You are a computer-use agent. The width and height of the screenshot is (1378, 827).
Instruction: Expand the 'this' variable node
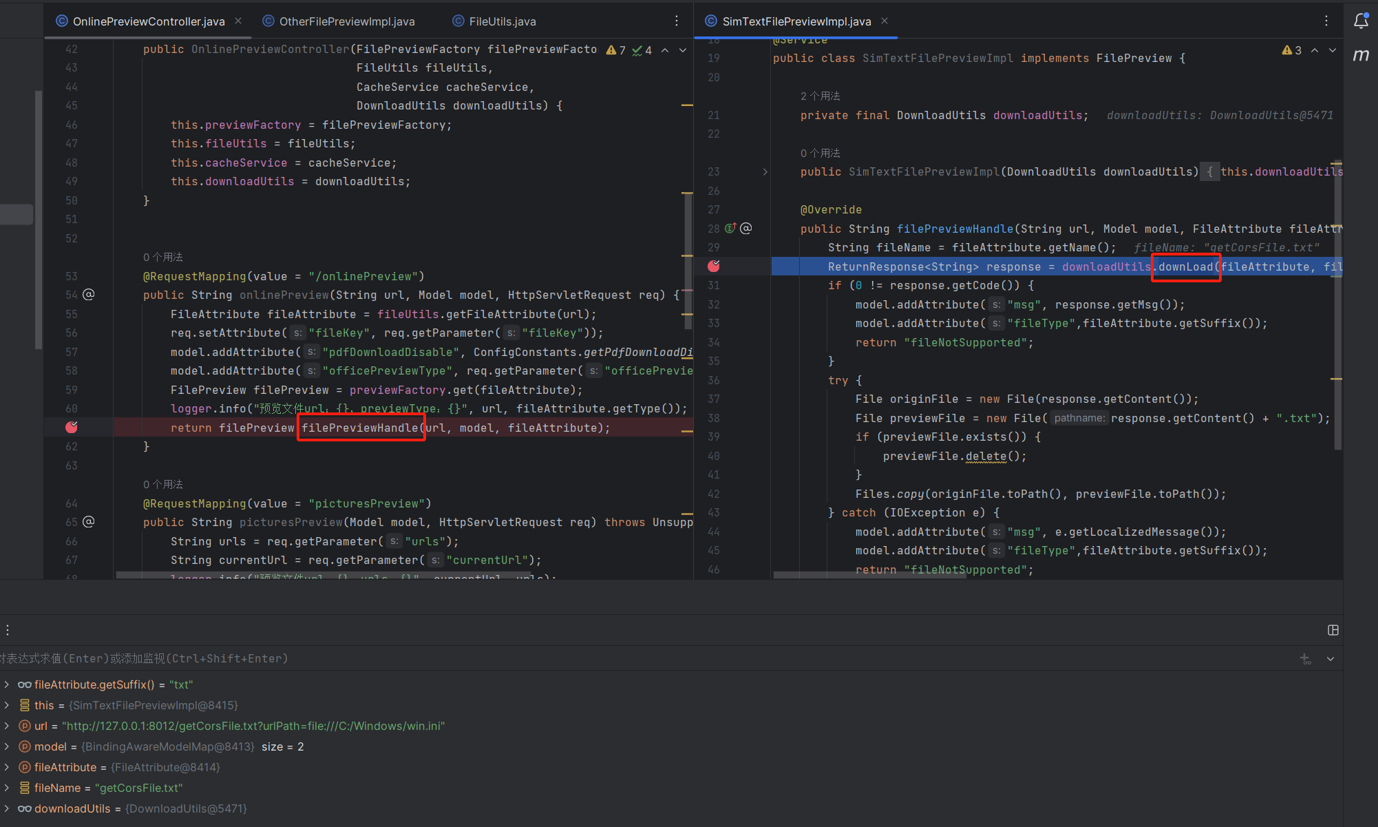(x=7, y=705)
